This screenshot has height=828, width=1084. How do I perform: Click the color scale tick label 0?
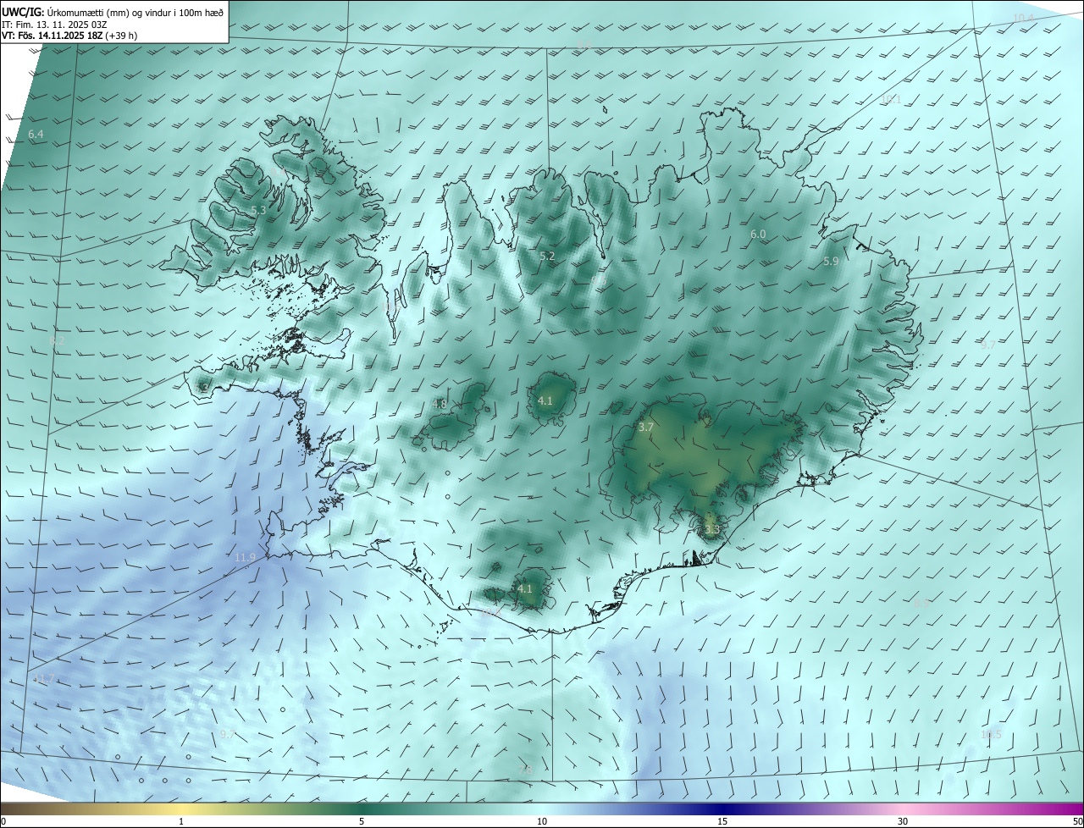coord(3,821)
